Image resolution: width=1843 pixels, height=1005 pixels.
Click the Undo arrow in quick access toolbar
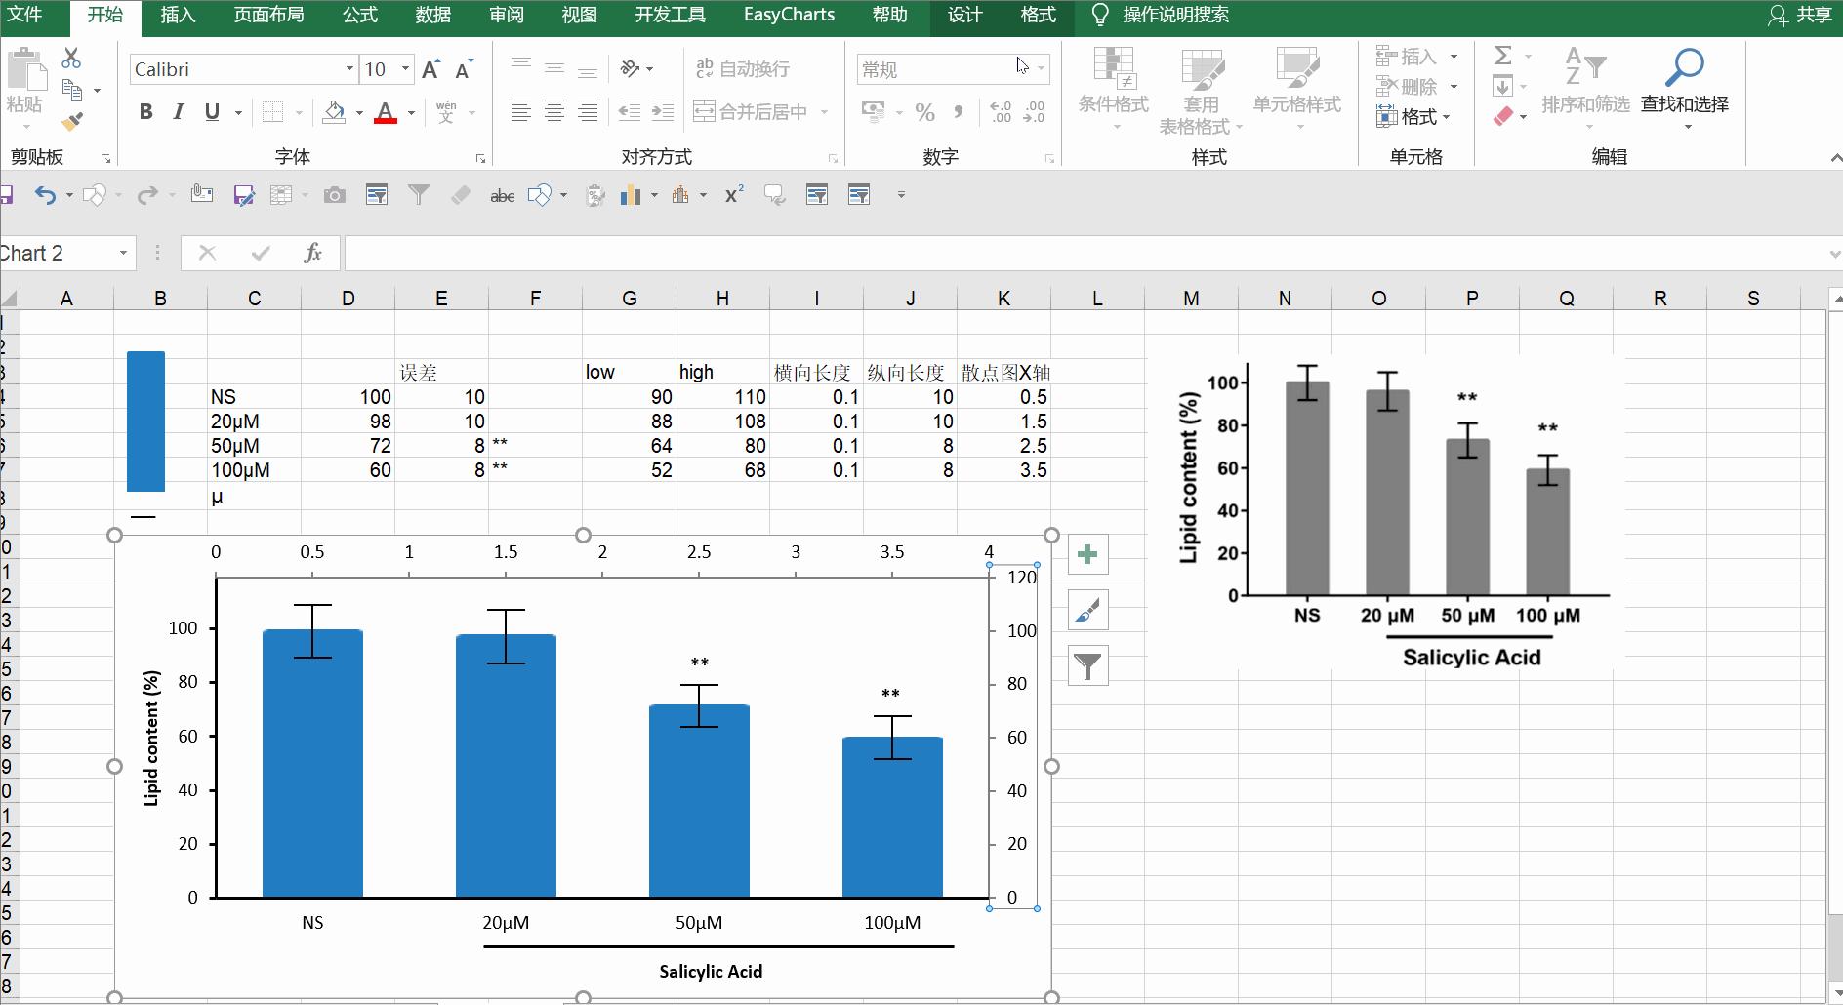pyautogui.click(x=45, y=195)
